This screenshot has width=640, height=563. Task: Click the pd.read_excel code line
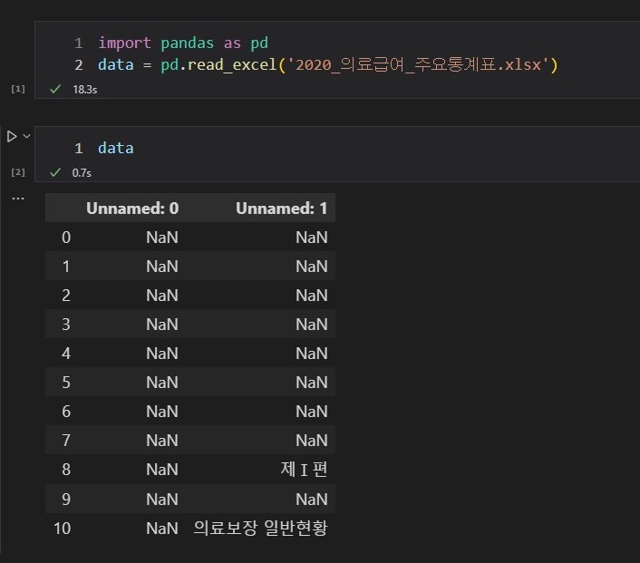click(x=328, y=65)
